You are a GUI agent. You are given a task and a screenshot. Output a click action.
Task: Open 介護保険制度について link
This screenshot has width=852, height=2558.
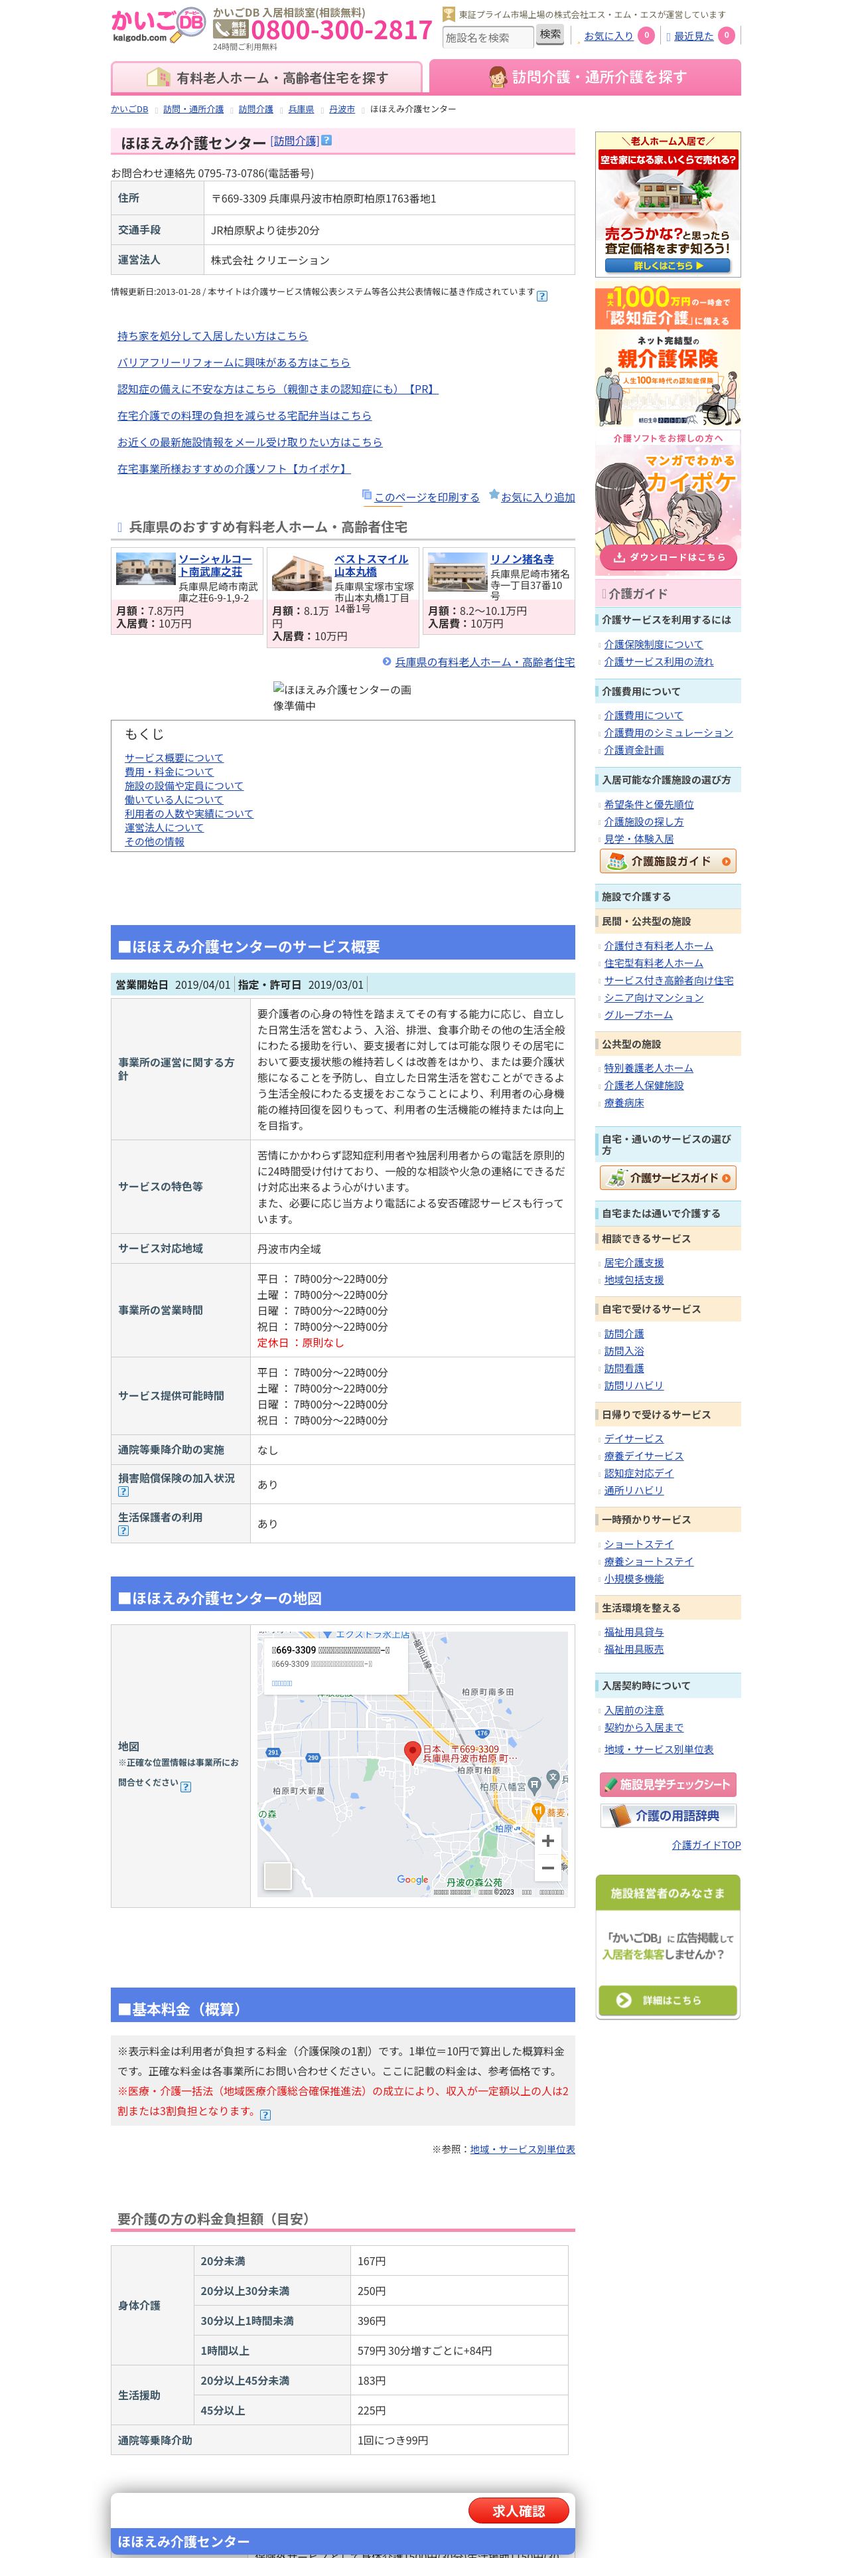654,644
